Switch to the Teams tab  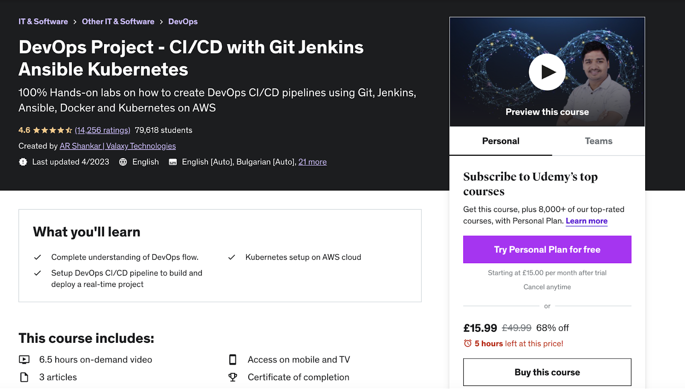(599, 141)
